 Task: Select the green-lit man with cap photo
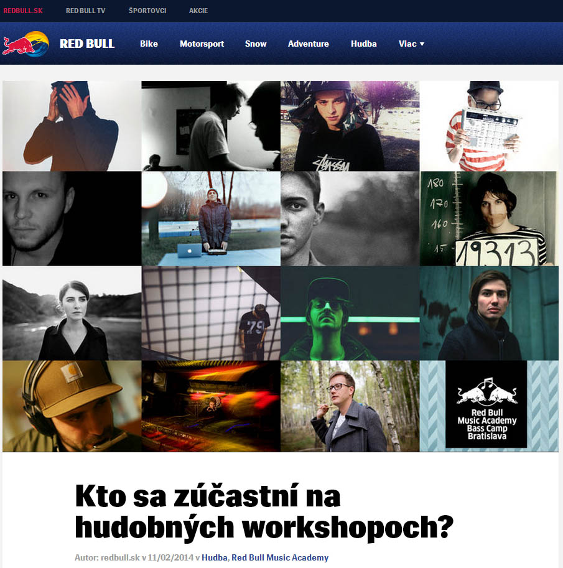point(350,314)
